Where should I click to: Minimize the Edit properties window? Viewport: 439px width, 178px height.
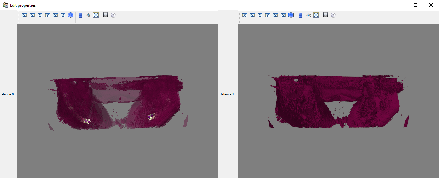click(x=400, y=5)
